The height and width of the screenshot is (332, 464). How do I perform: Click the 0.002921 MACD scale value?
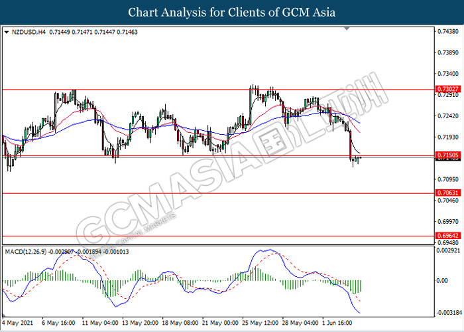click(449, 250)
